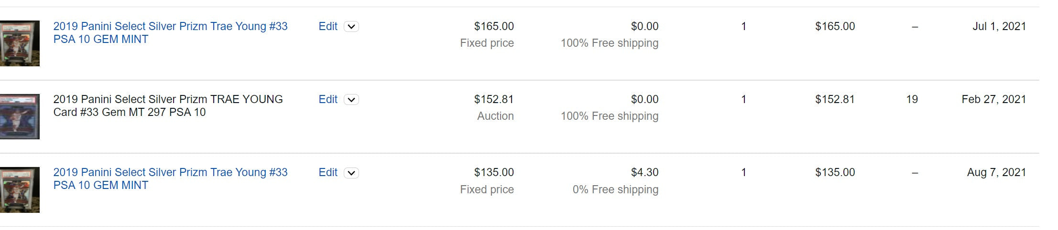Expand the Edit dropdown arrow for the $165.00 listing
The image size is (1058, 230).
coord(351,27)
